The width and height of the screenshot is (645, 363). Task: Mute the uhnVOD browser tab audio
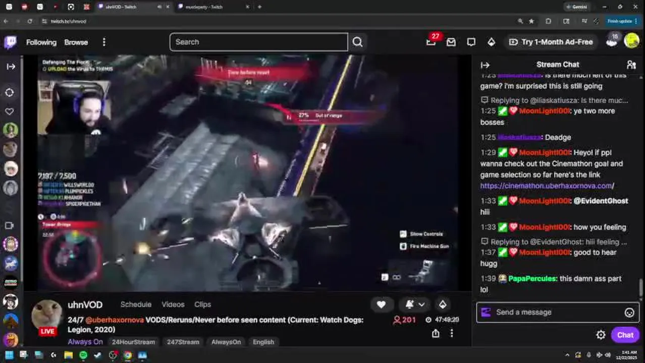[160, 7]
